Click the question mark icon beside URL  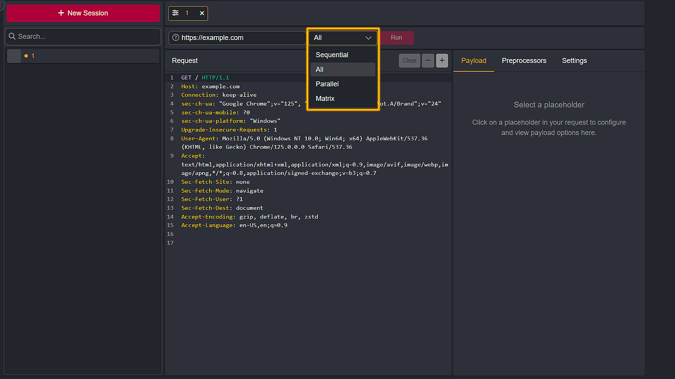click(x=176, y=38)
